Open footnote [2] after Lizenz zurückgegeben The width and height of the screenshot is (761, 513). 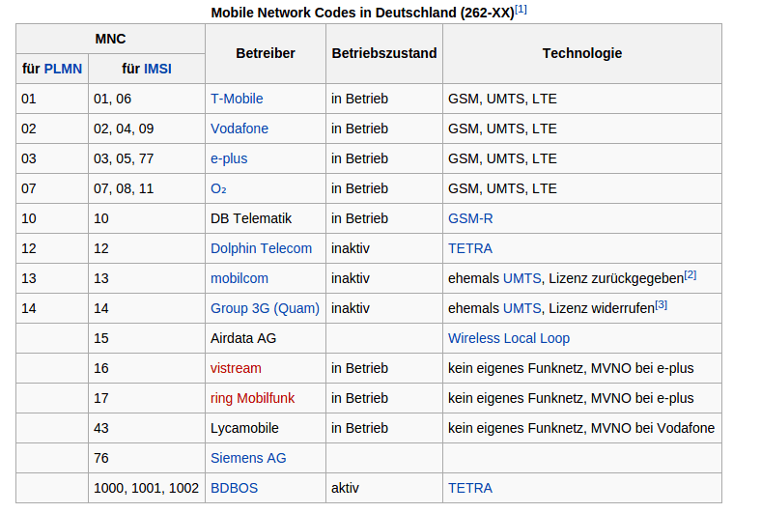(x=691, y=275)
